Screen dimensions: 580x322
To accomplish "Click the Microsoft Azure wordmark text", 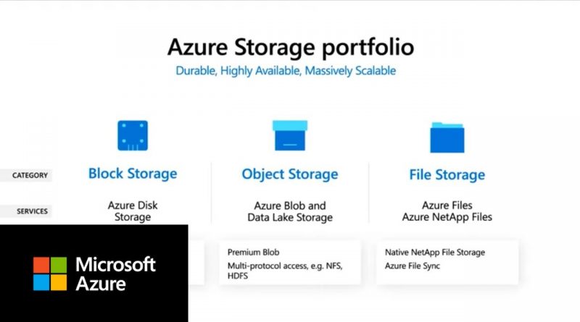I will click(x=115, y=274).
